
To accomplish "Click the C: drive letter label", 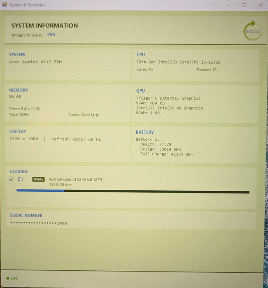I will point(21,179).
